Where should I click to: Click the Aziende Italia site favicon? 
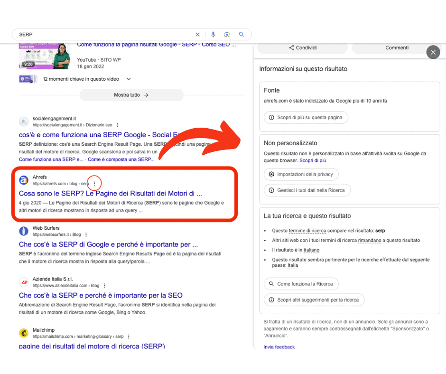(x=24, y=282)
